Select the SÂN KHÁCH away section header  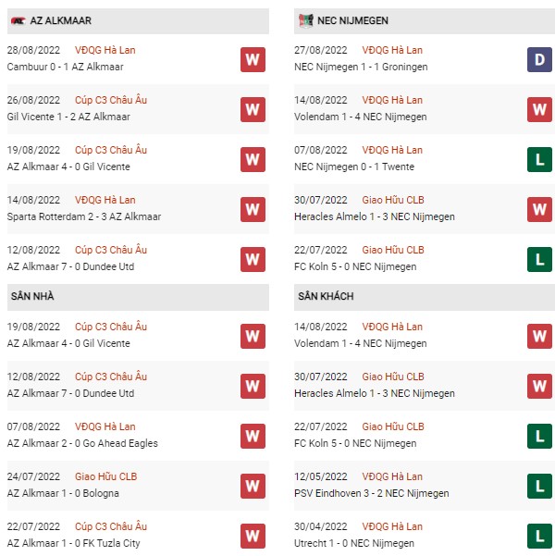[425, 297]
